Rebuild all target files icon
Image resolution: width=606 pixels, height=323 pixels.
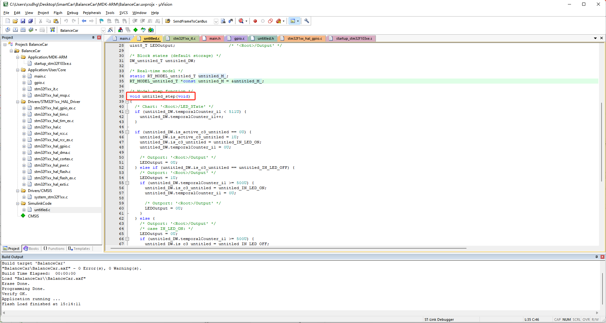pos(23,30)
